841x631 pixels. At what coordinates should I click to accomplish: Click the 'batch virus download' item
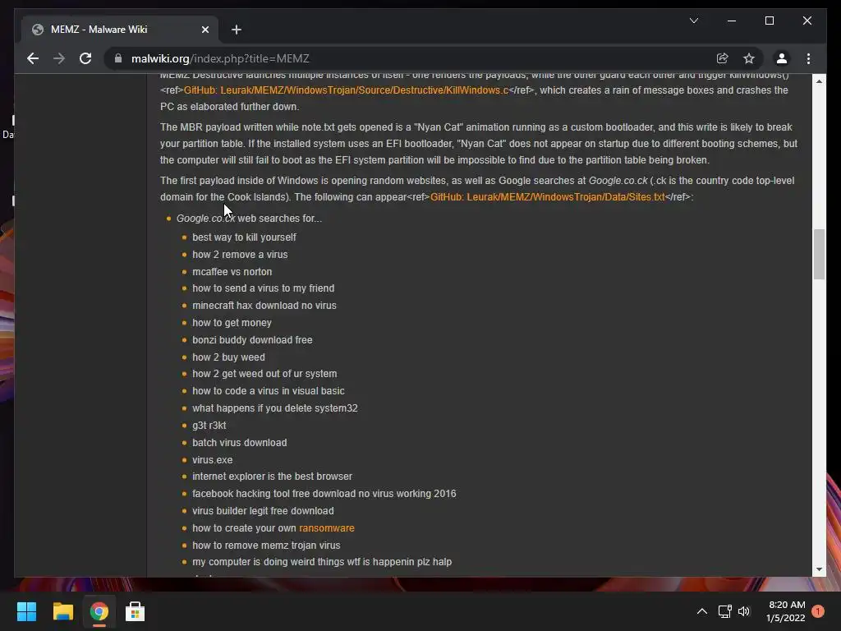(239, 443)
